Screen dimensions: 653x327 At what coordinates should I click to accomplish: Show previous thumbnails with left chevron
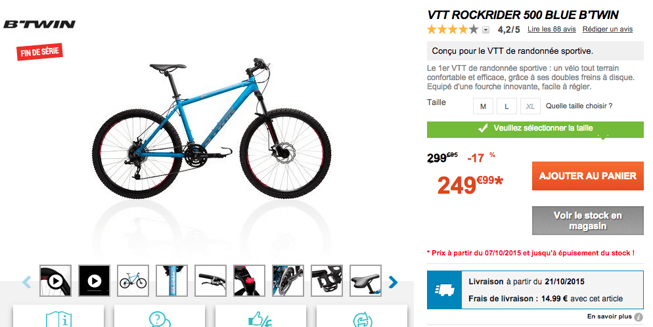(27, 282)
